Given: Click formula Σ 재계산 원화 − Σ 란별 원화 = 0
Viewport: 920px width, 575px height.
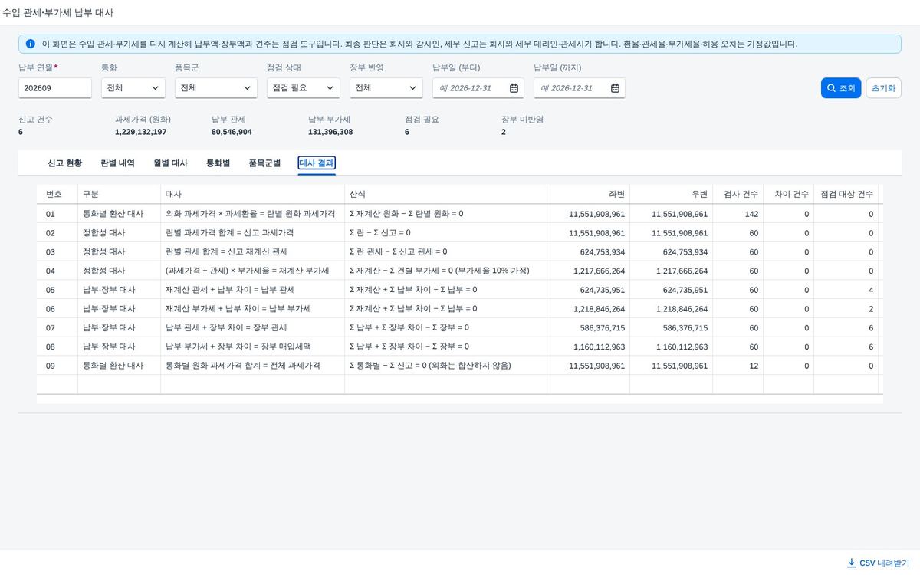Looking at the screenshot, I should (x=406, y=214).
